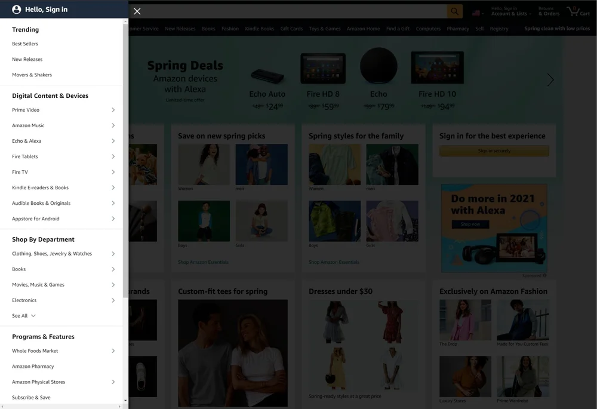Open Movers & Shakers
Viewport: 597px width, 409px height.
pyautogui.click(x=32, y=75)
